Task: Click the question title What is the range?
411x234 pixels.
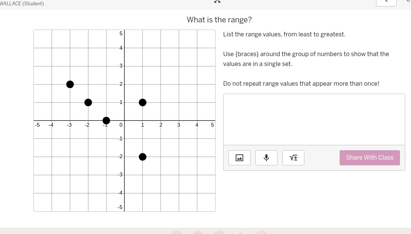Action: pyautogui.click(x=219, y=19)
